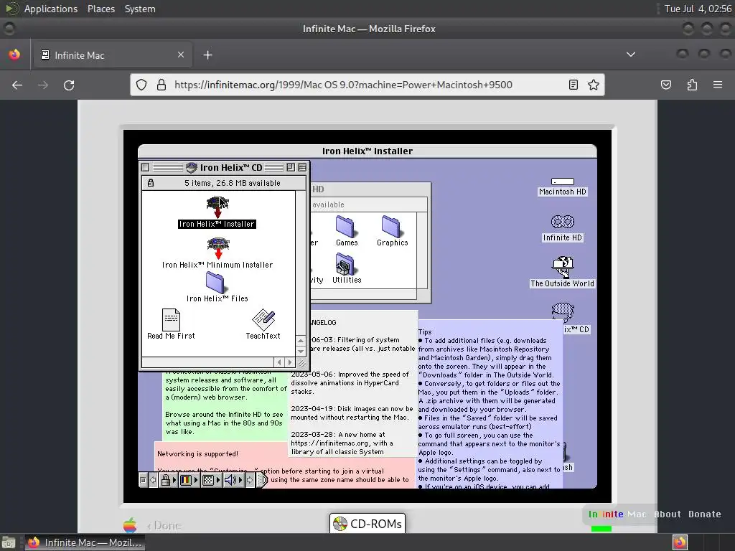
Task: Select the Iron Helix Installer icon
Action: click(x=217, y=207)
